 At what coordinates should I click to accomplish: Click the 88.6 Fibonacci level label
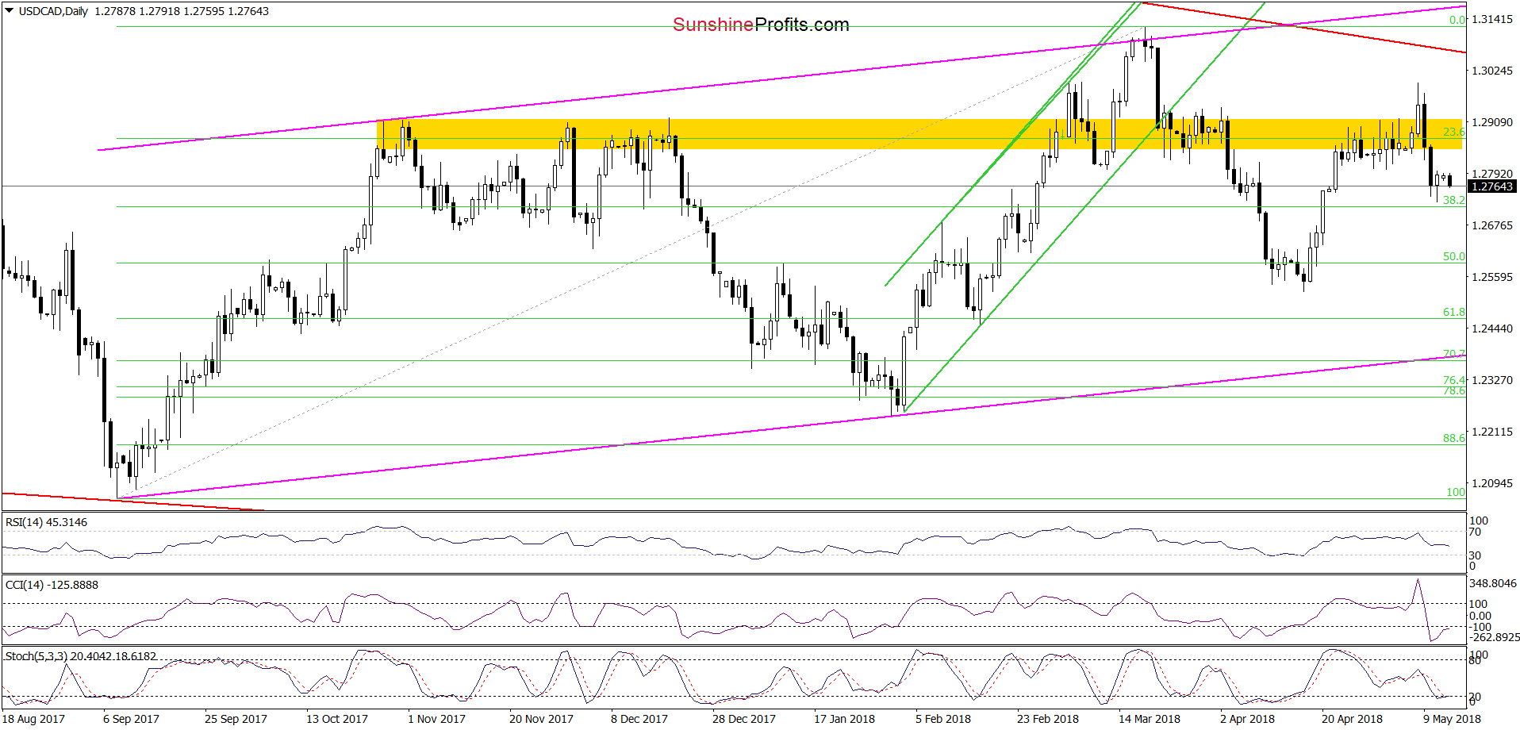tap(1453, 438)
